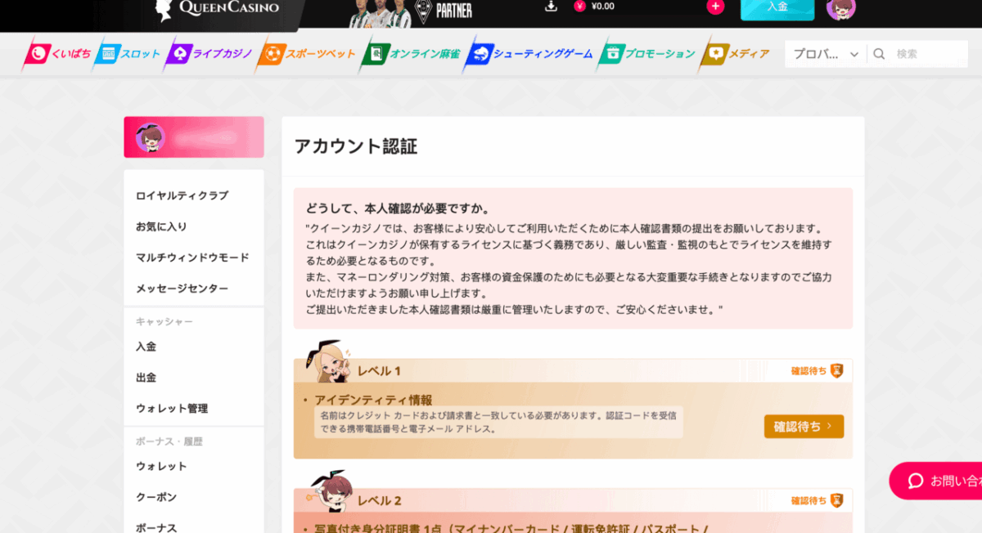Click the ¥0.00 balance display

click(x=602, y=7)
